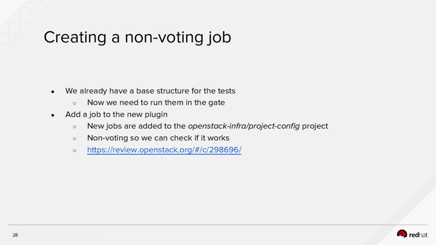This screenshot has width=436, height=245.
Task: Click the hollow bullet before 'Non-voting so we'
Action: [75, 138]
